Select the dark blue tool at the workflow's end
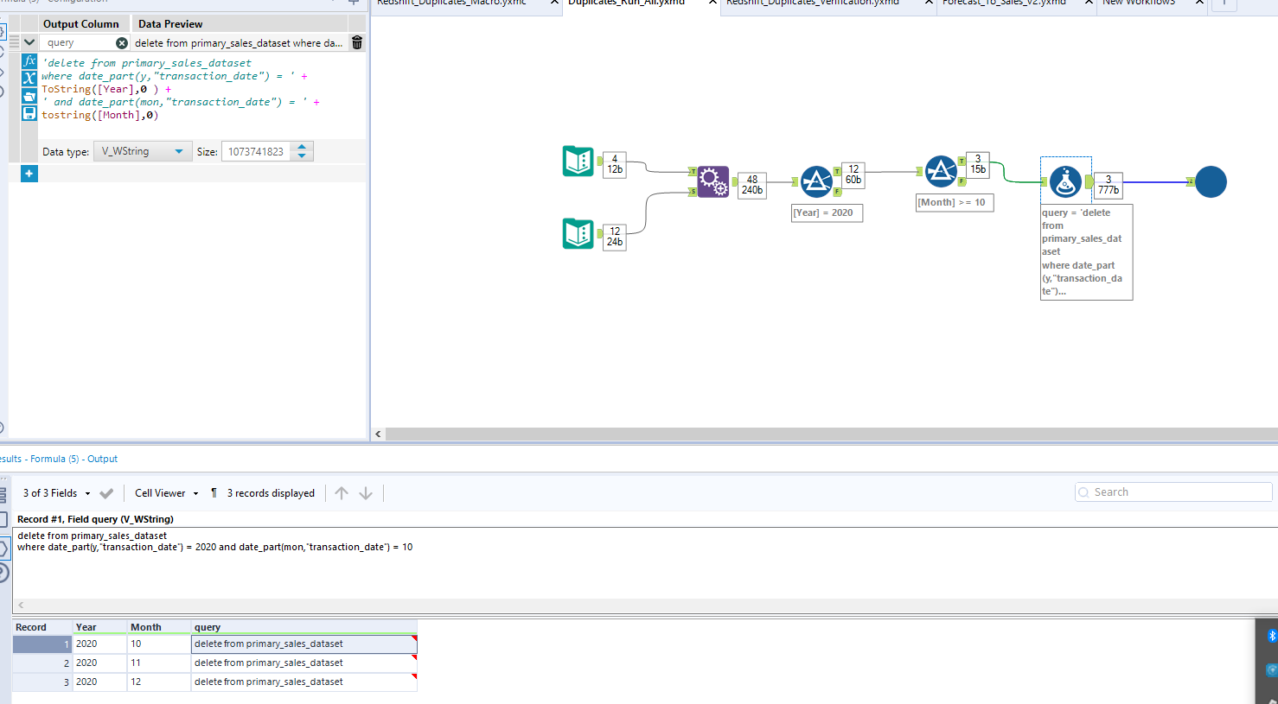This screenshot has width=1278, height=704. click(1210, 181)
